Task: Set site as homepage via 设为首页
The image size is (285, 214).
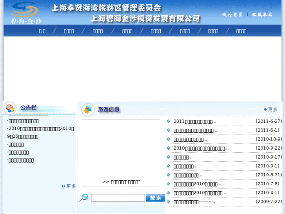Action: tap(232, 15)
